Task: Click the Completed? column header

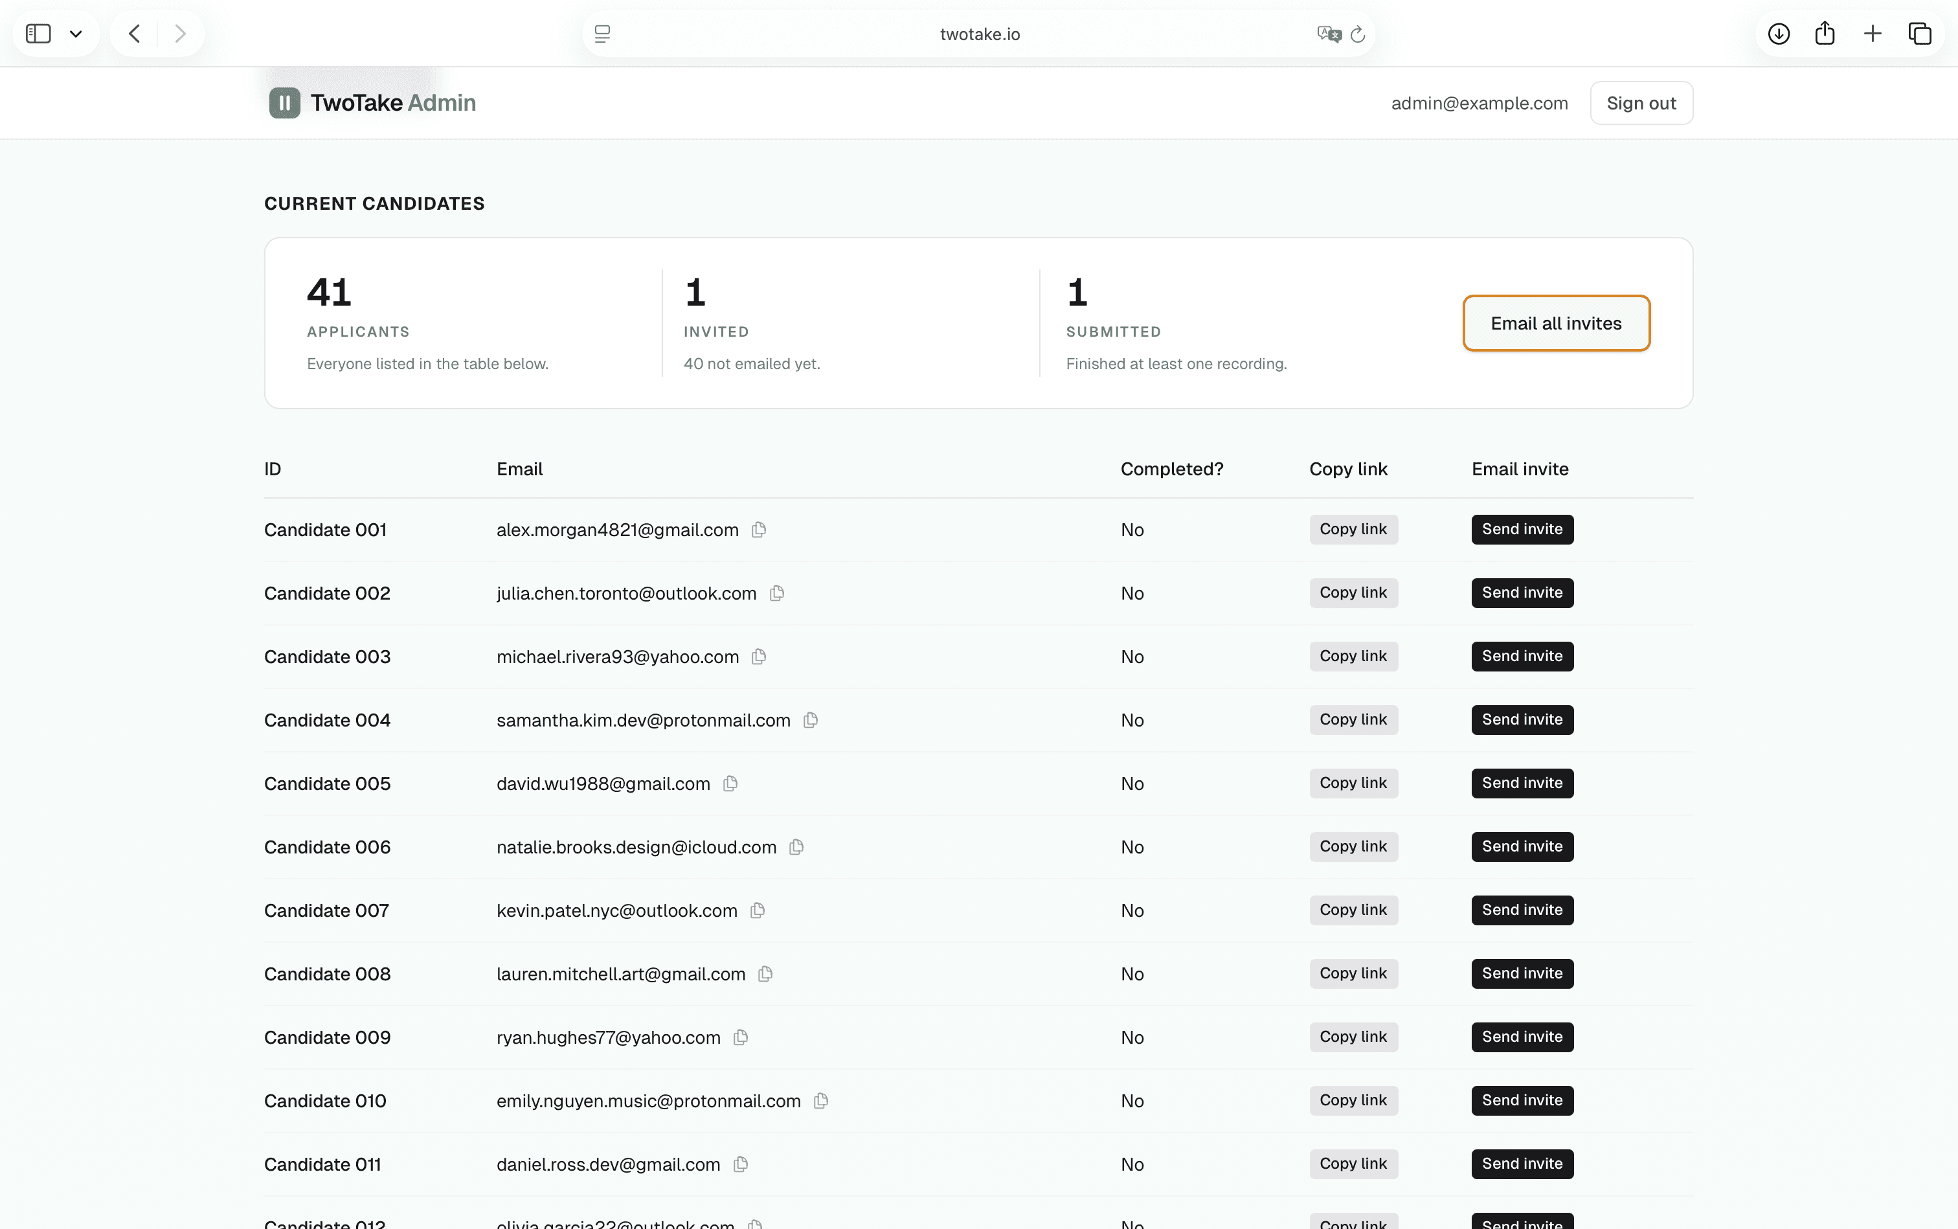Action: [x=1171, y=469]
